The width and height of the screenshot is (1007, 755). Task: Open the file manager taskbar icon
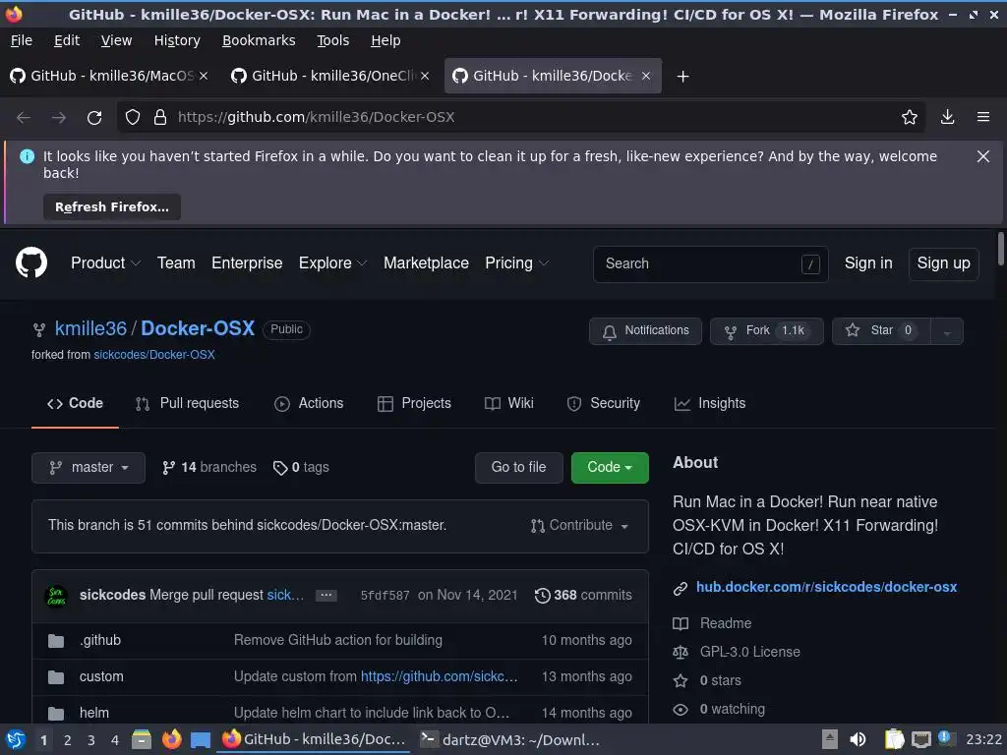[142, 739]
